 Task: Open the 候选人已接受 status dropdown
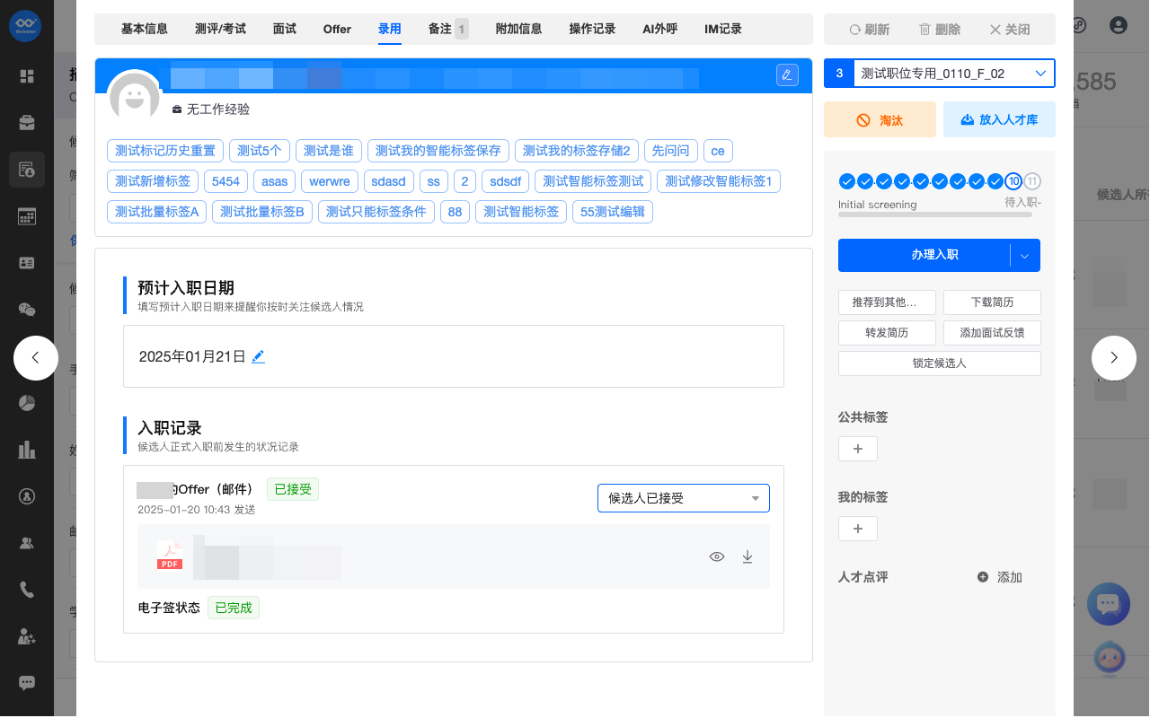[683, 498]
